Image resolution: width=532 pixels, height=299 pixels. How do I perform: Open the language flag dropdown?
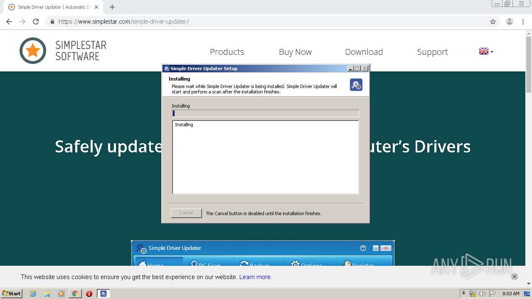click(486, 51)
